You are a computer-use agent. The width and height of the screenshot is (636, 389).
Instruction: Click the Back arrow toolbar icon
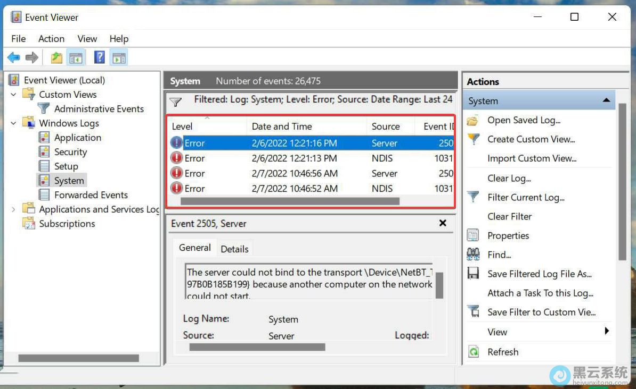click(x=13, y=57)
